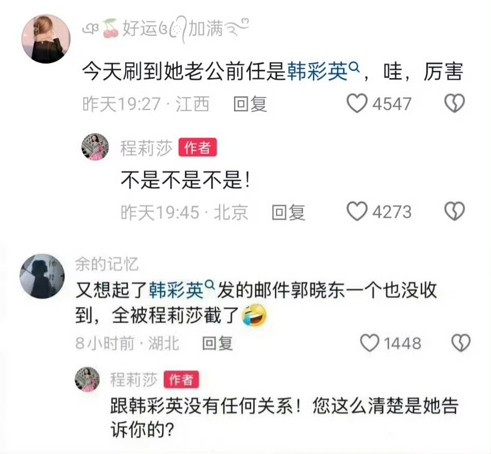Open the 好运加满 username
Screen dimensions: 491x454
point(165,28)
